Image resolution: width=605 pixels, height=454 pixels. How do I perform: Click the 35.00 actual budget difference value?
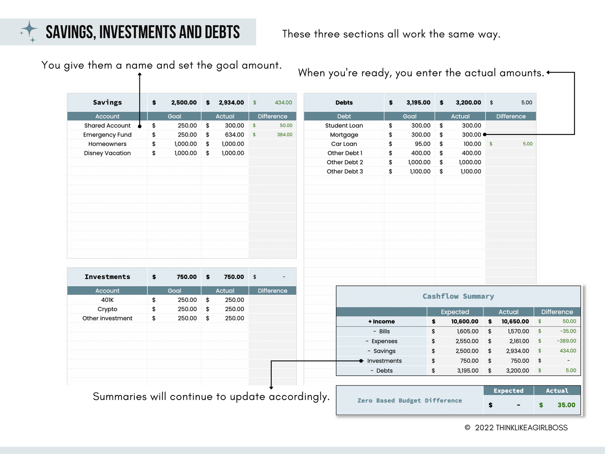tap(566, 405)
